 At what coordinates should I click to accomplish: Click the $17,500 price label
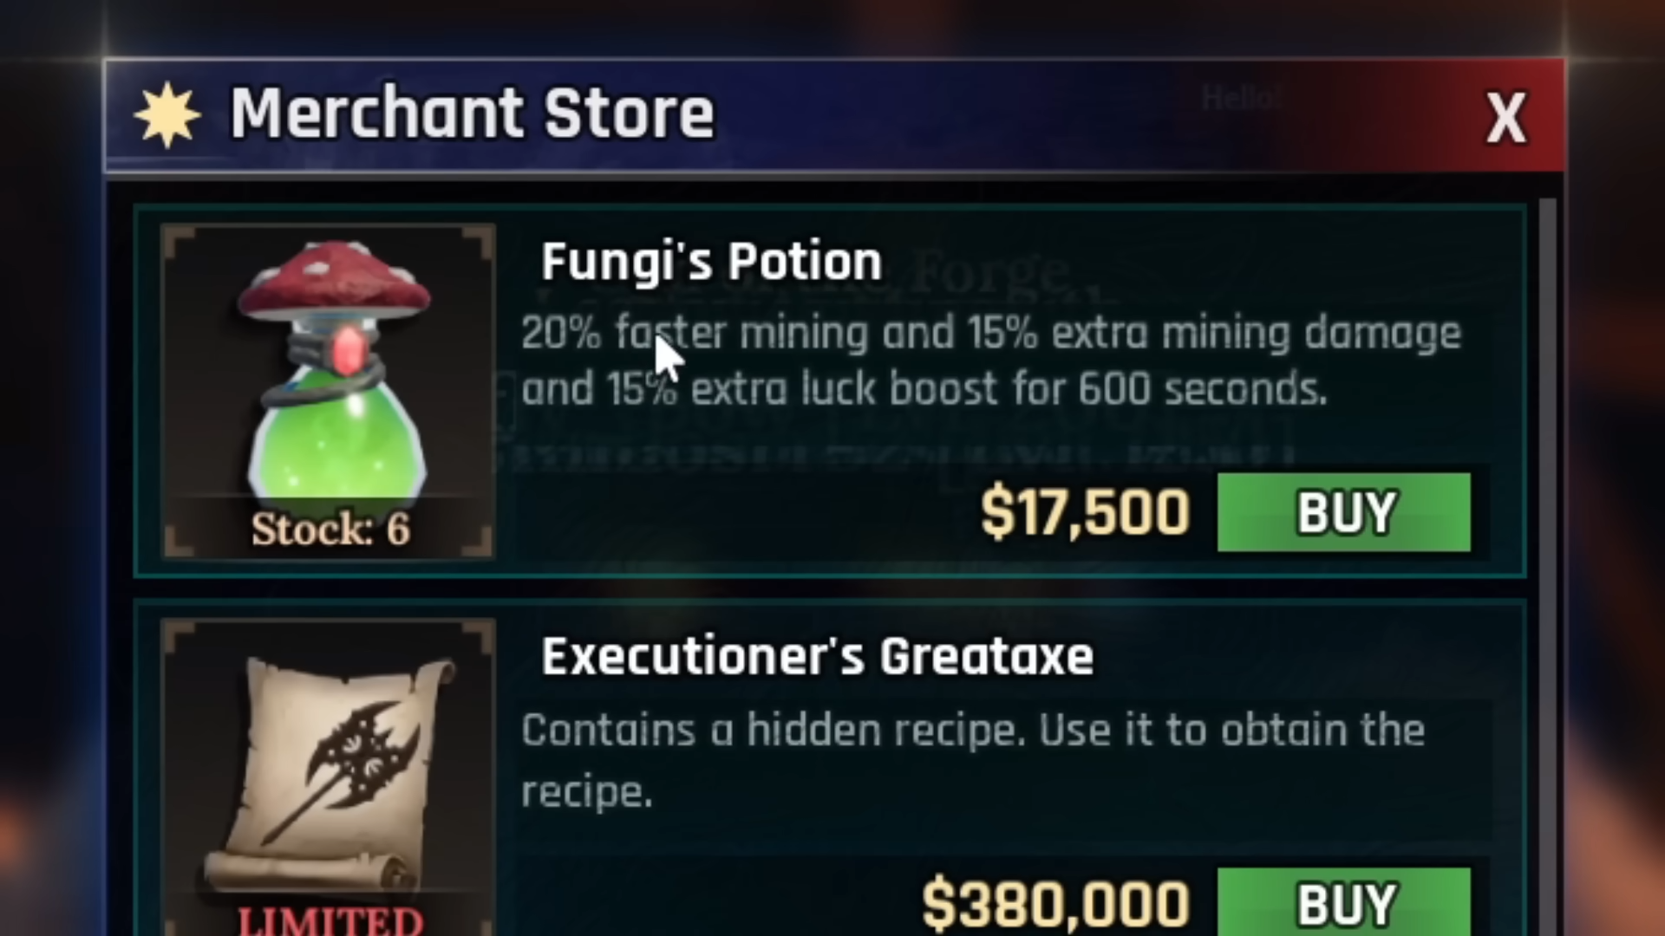click(x=1085, y=512)
